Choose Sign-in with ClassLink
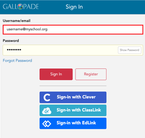This screenshot has width=145, height=138. pyautogui.click(x=73, y=111)
